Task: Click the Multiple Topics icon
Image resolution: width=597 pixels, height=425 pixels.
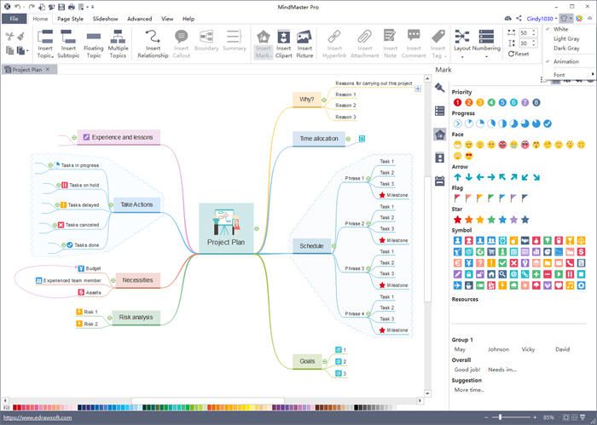Action: [x=118, y=37]
